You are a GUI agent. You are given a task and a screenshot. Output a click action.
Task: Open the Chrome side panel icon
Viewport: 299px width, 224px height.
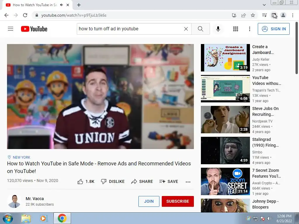click(x=274, y=15)
